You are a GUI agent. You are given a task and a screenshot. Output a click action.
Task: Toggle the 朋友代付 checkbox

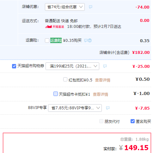(101, 121)
